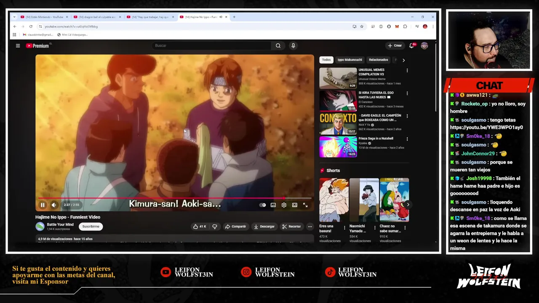539x303 pixels.
Task: Open options for Naomichi Yamada short
Action: 375,228
